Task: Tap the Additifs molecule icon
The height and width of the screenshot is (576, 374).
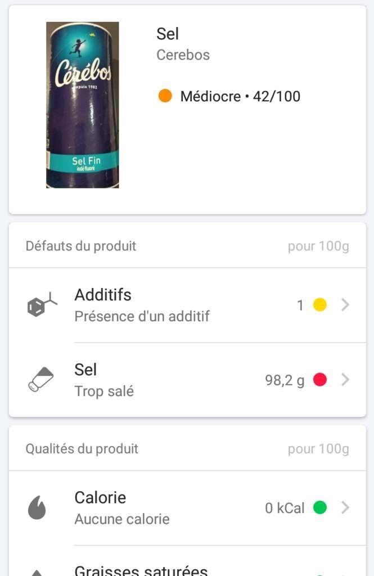Action: point(42,304)
